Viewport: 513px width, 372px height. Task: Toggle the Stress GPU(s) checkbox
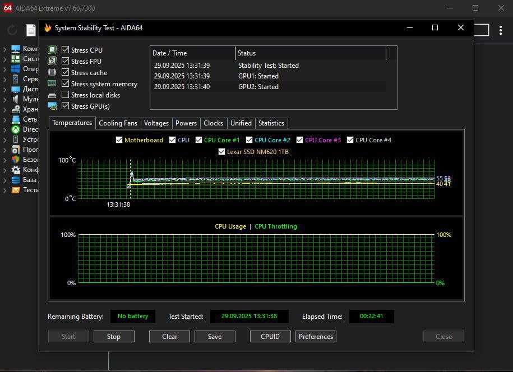coord(66,106)
